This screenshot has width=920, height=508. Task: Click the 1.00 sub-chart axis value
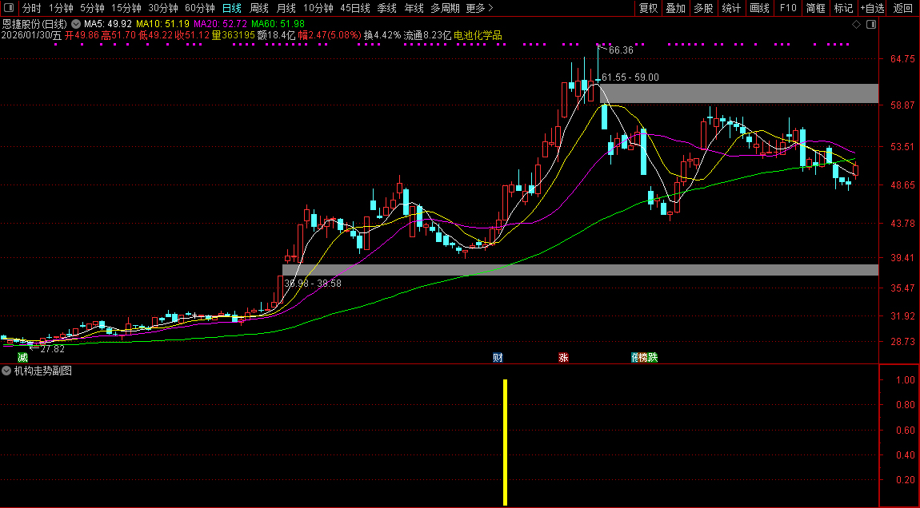906,379
